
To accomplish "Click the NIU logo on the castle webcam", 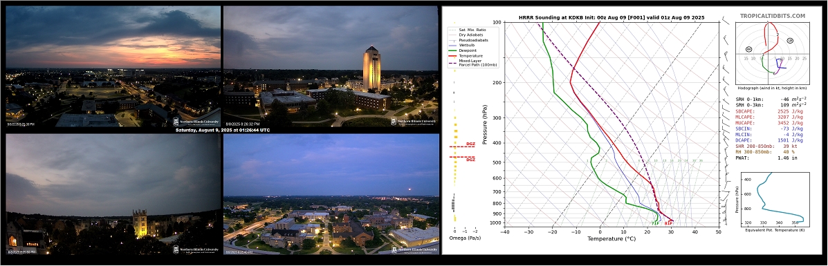I will (x=194, y=249).
